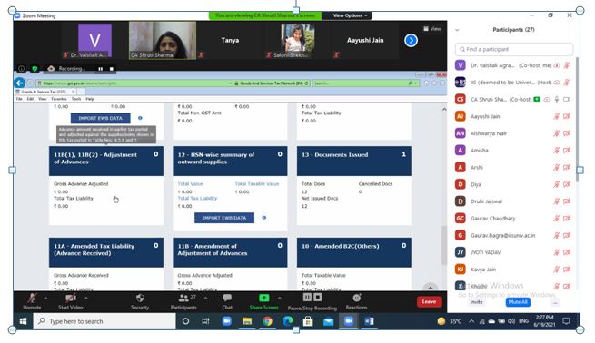Open File Explorer from the taskbar
595x343 pixels.
pos(247,321)
